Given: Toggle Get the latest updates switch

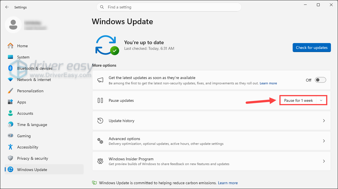Looking at the screenshot, I should 321,80.
